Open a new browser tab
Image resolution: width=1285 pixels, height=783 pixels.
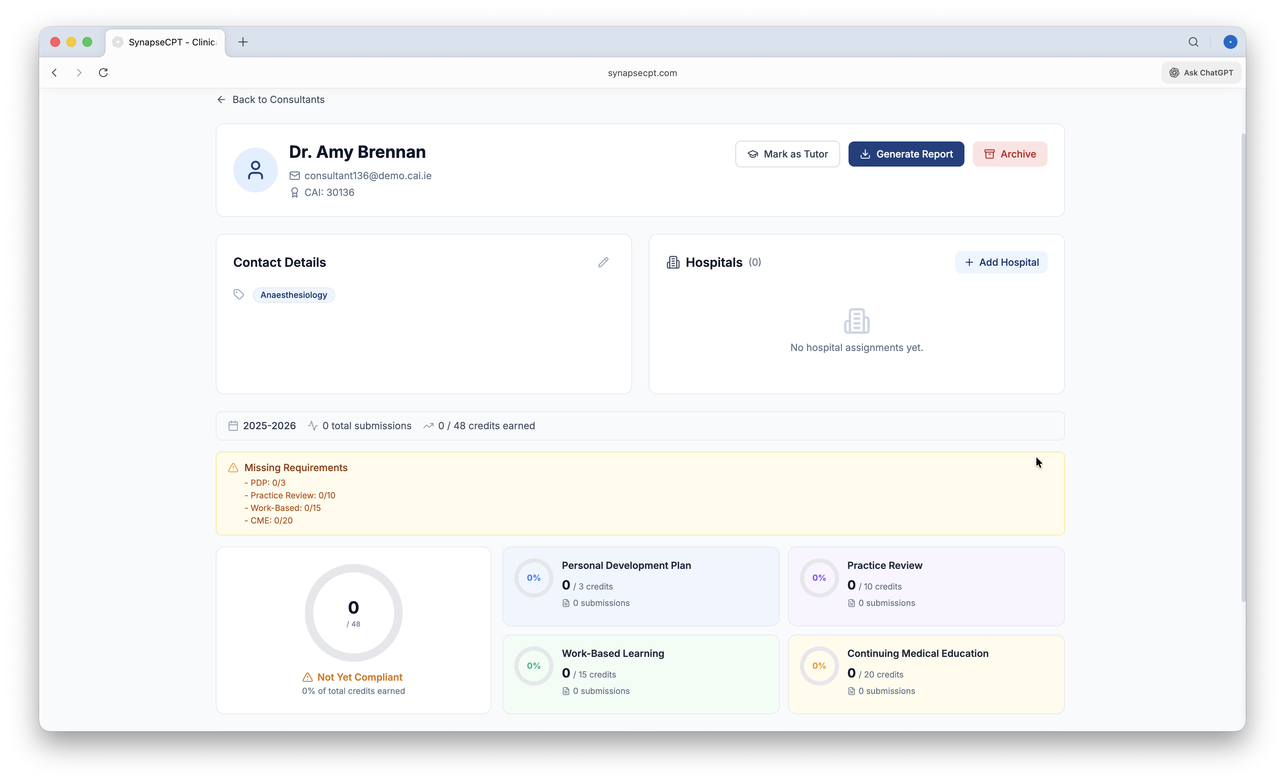tap(242, 42)
